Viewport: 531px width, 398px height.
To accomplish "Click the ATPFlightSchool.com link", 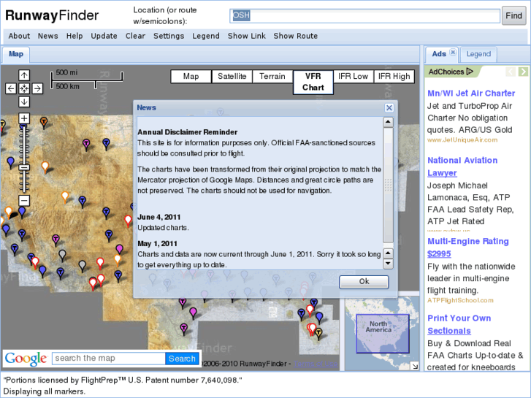I will coord(460,300).
